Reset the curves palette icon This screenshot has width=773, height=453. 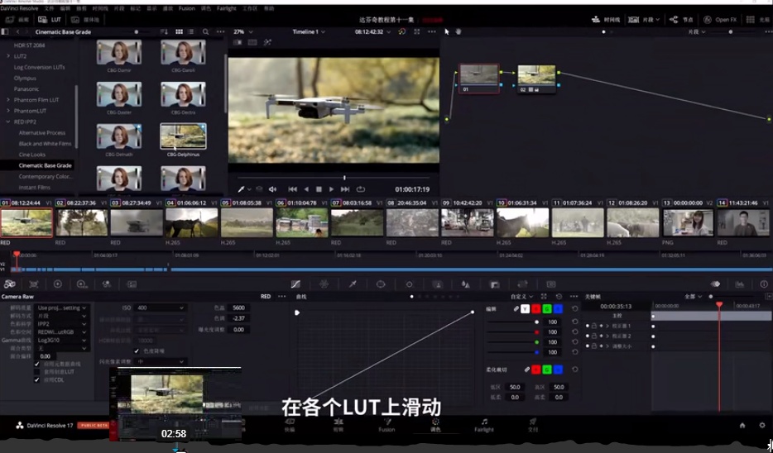tap(559, 297)
